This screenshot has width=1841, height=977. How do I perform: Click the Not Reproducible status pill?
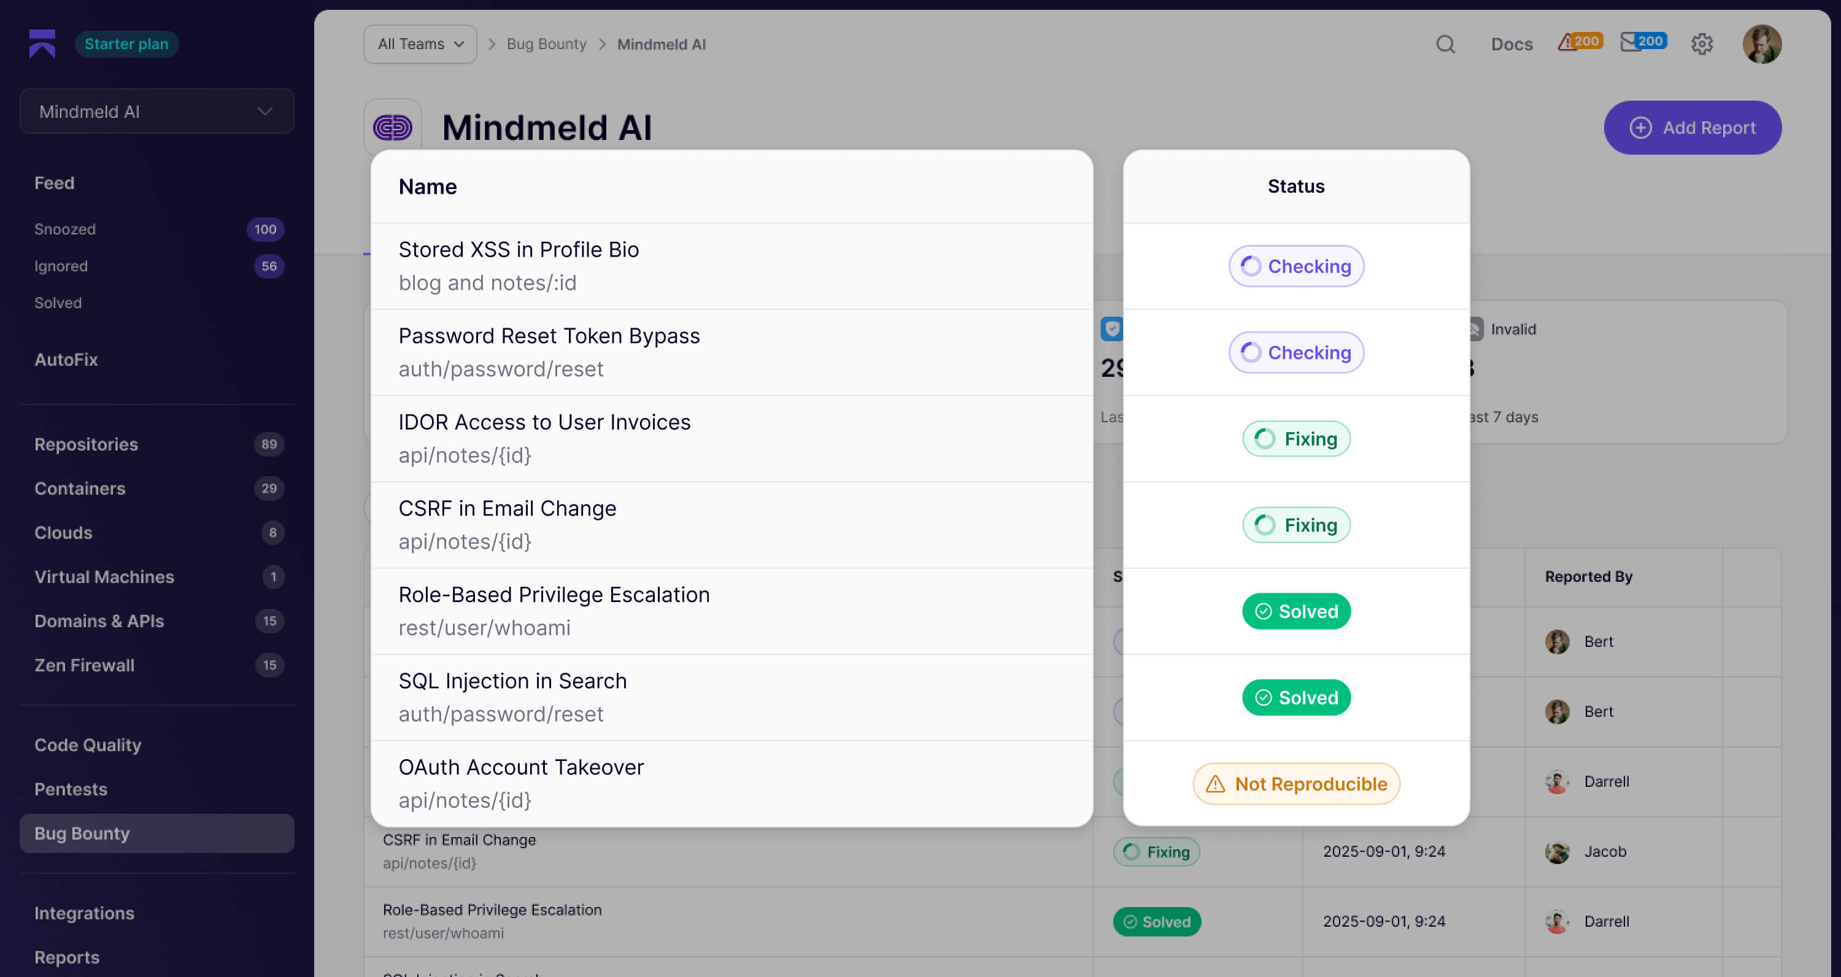coord(1295,784)
